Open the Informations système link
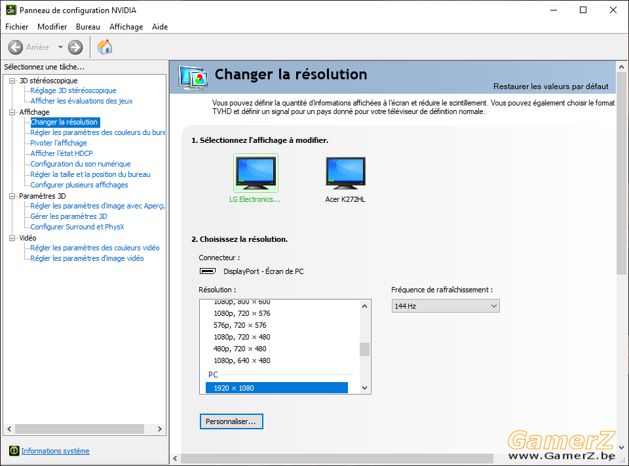 [55, 451]
